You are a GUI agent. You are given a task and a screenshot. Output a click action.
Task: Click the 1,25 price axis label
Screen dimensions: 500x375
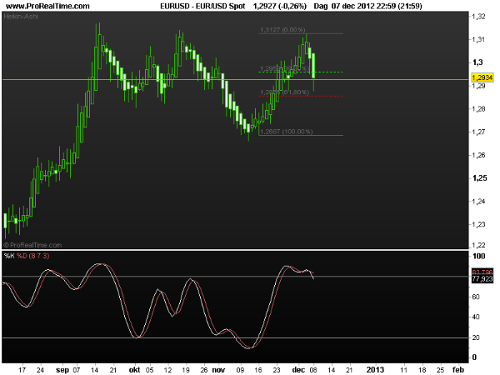click(480, 178)
